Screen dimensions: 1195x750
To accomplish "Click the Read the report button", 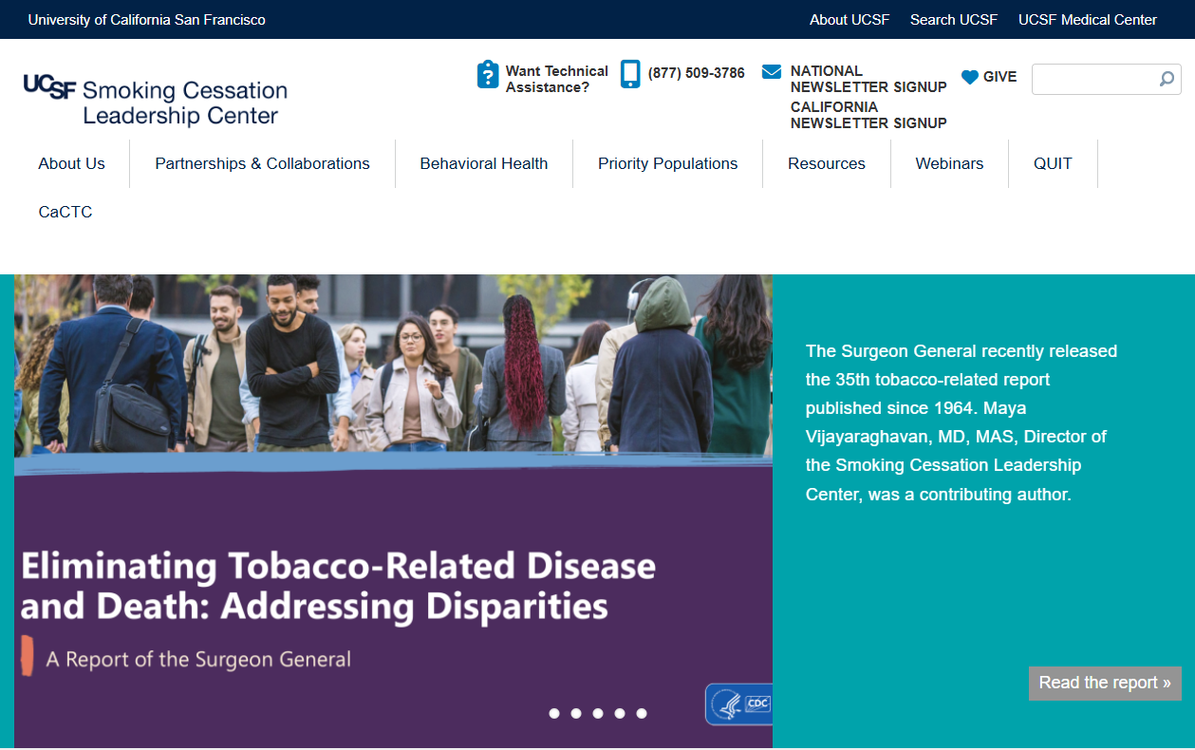I will (x=1105, y=683).
